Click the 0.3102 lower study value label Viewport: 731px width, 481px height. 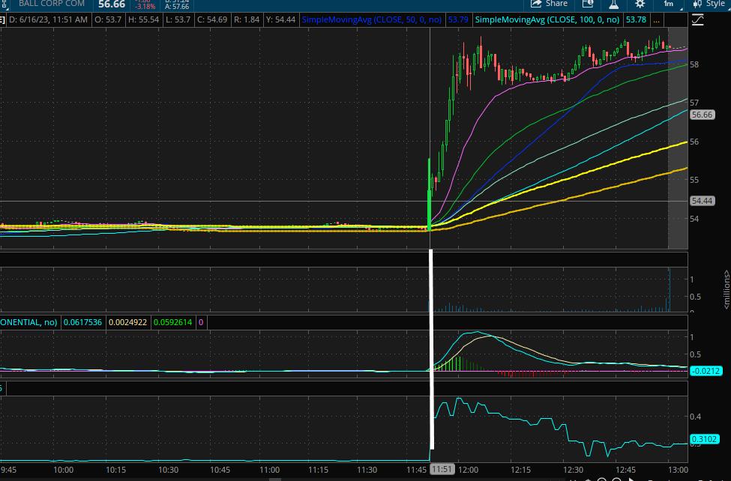[705, 439]
